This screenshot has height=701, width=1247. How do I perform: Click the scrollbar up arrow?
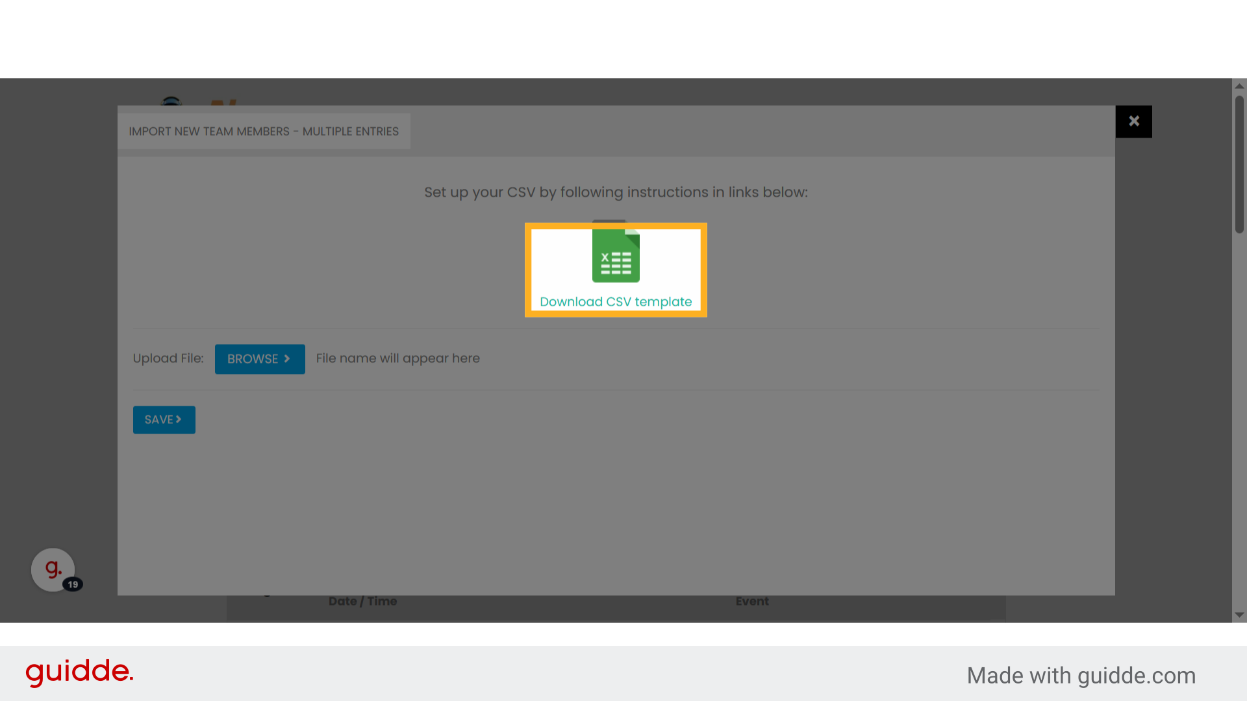pos(1239,86)
